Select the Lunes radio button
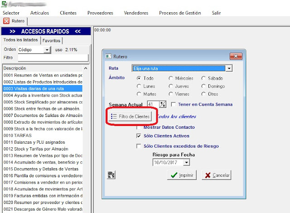 [x=139, y=86]
